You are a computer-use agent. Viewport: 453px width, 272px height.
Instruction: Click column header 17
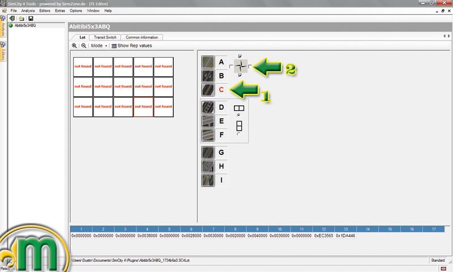434,230
